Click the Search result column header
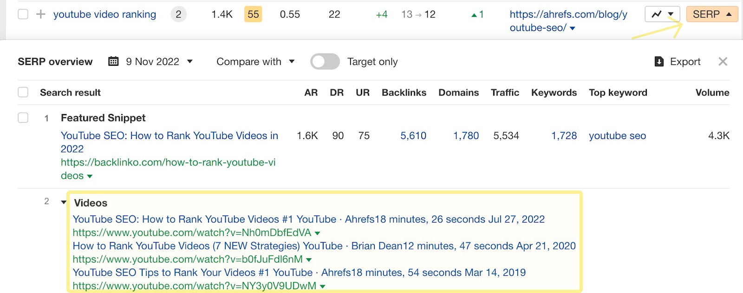 coord(71,93)
